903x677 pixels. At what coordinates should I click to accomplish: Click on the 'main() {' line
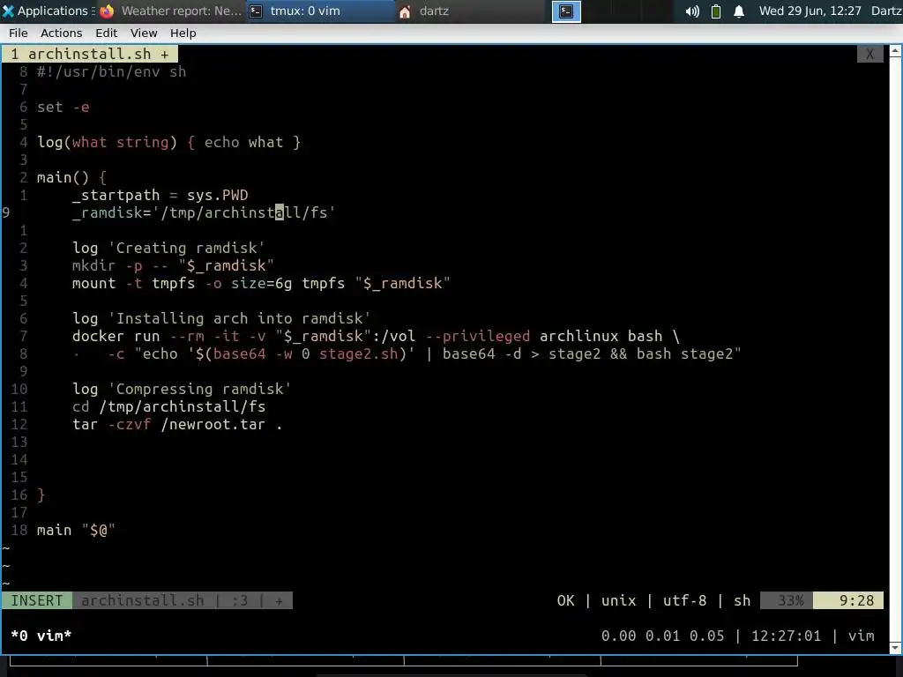(71, 177)
